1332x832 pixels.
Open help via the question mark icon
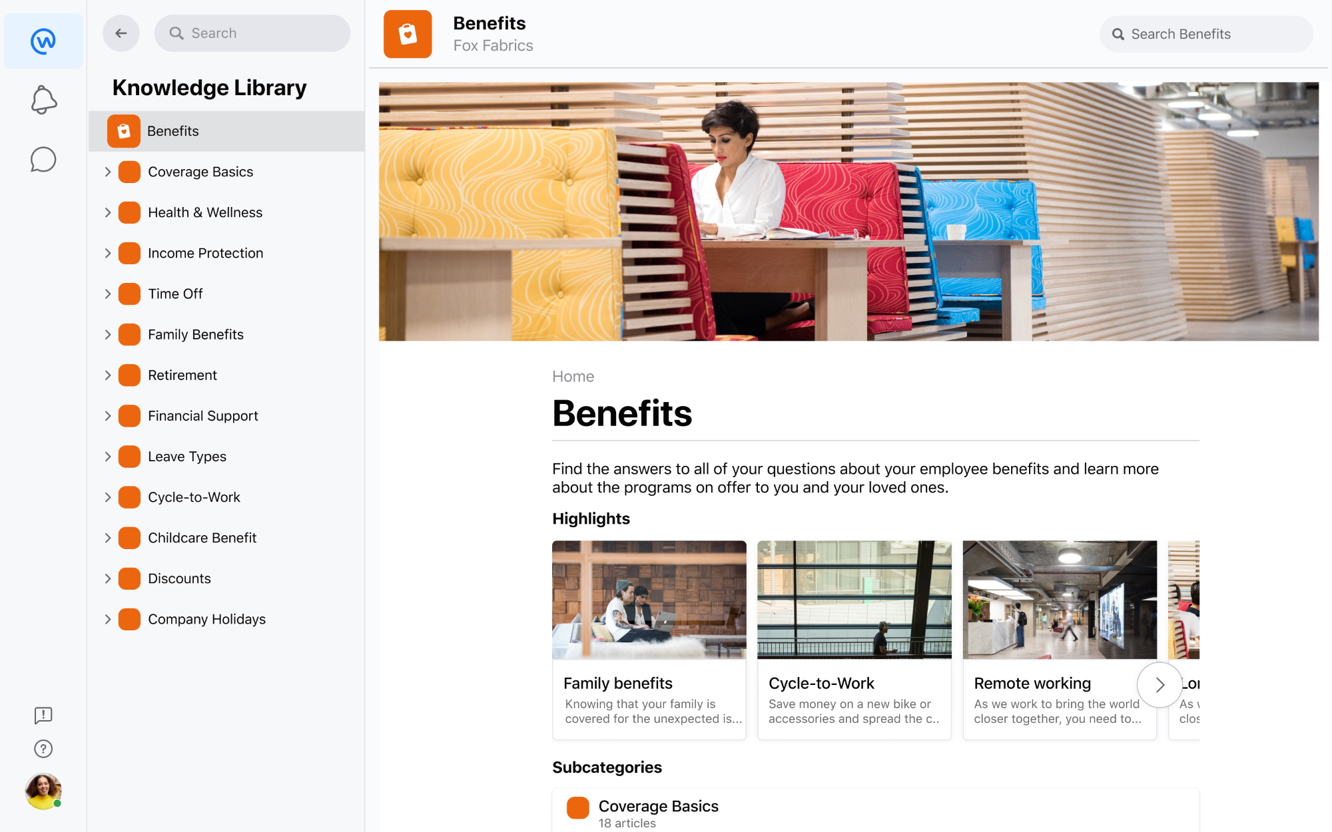pyautogui.click(x=43, y=748)
